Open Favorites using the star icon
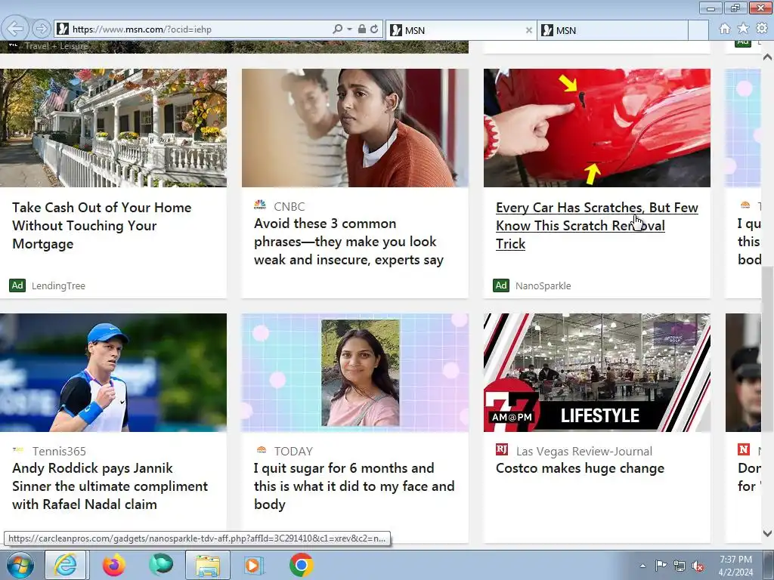This screenshot has height=580, width=774. 743,29
